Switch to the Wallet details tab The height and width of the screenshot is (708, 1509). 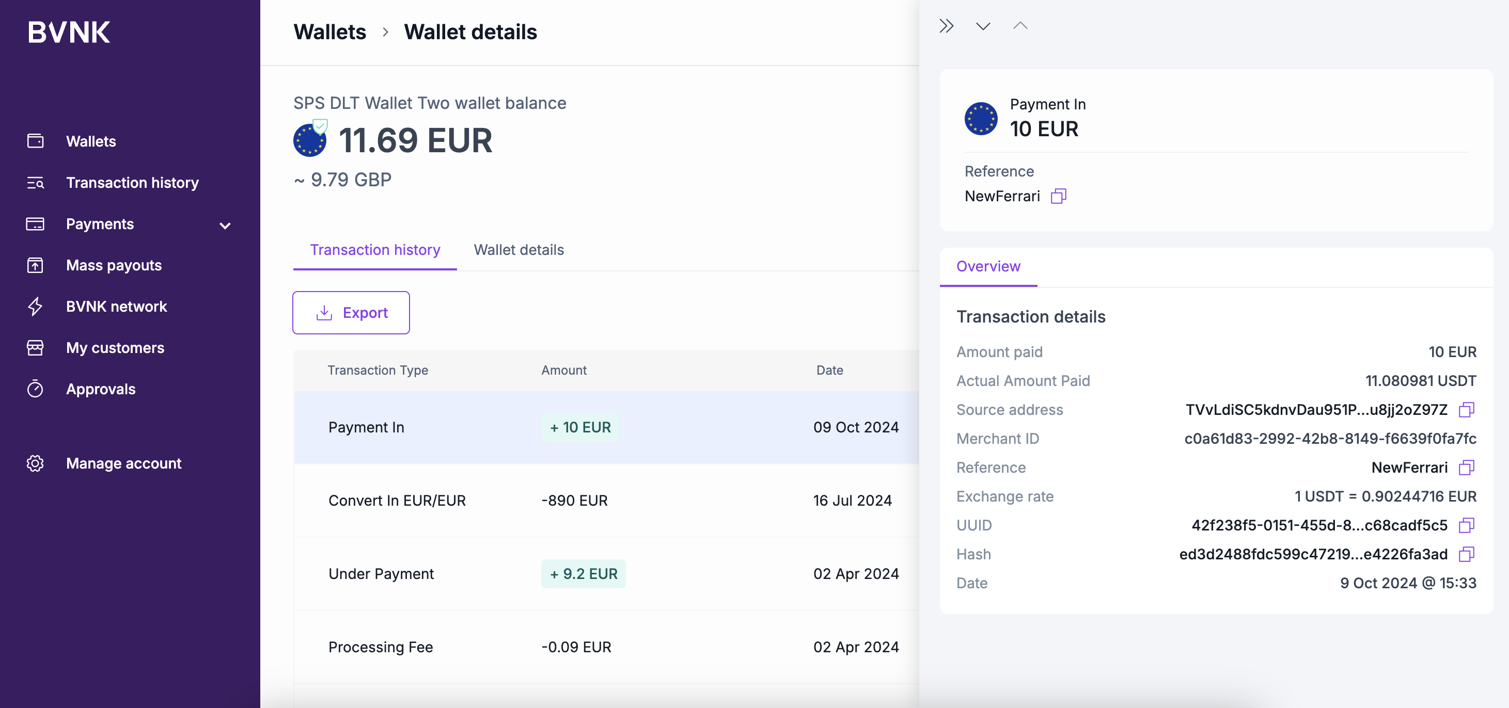click(x=518, y=250)
